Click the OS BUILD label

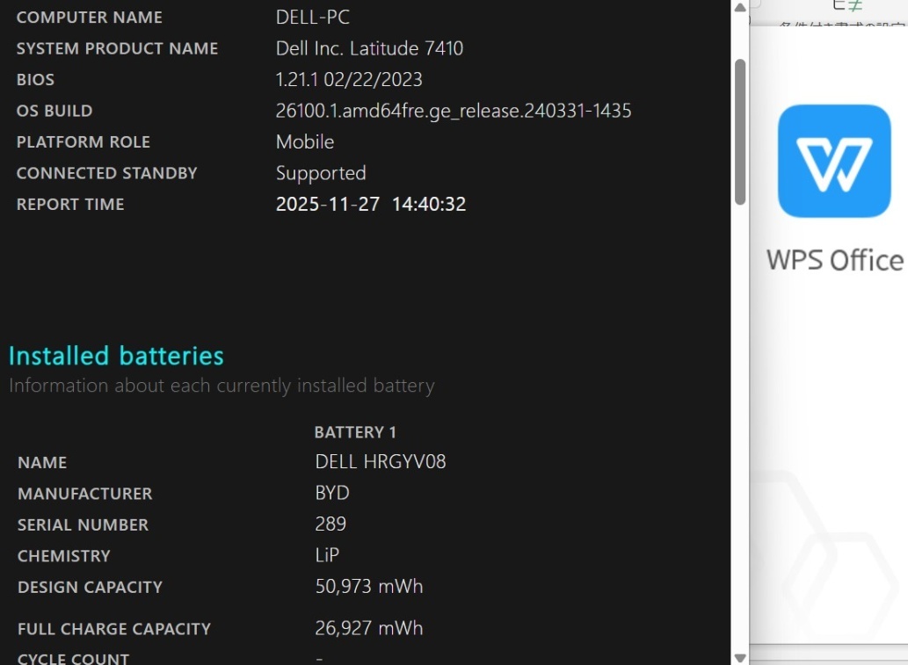coord(54,111)
